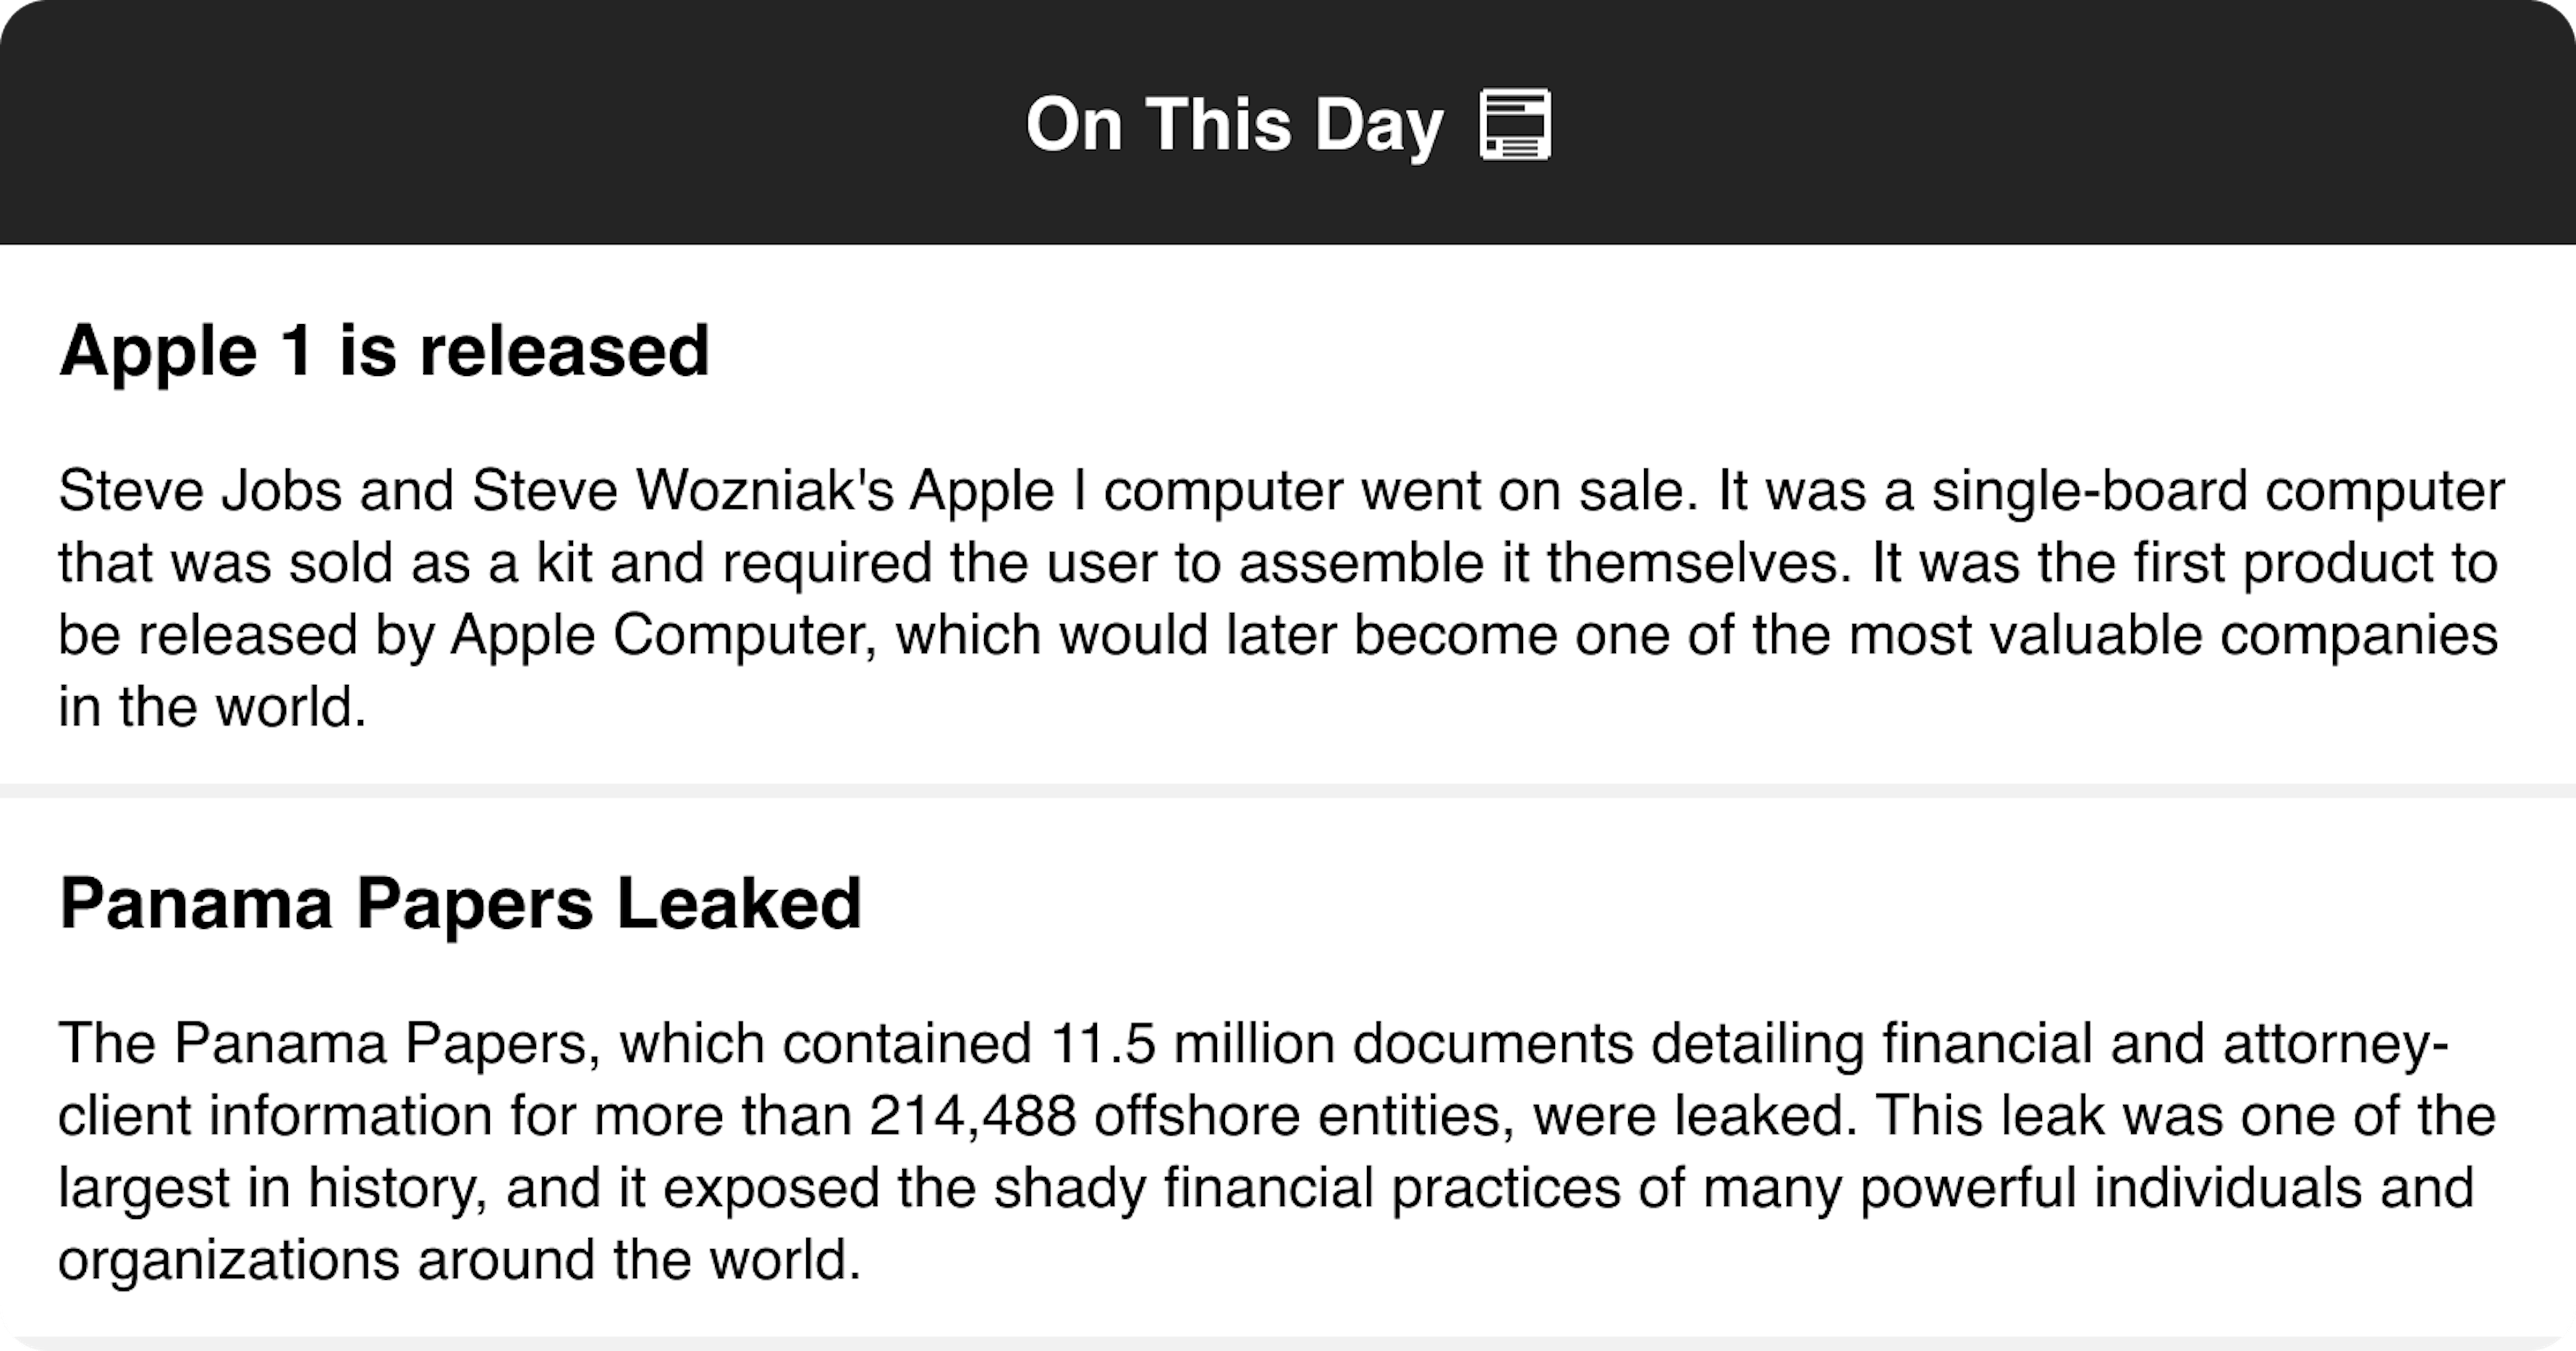Click the "On This Day" title
Image resolution: width=2576 pixels, height=1351 pixels.
pos(1234,125)
